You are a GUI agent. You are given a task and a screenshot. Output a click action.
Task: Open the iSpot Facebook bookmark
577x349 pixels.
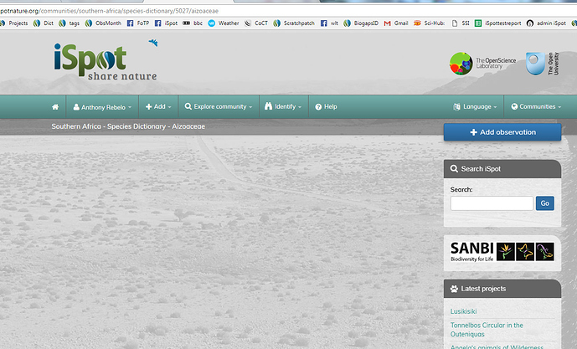pos(166,23)
